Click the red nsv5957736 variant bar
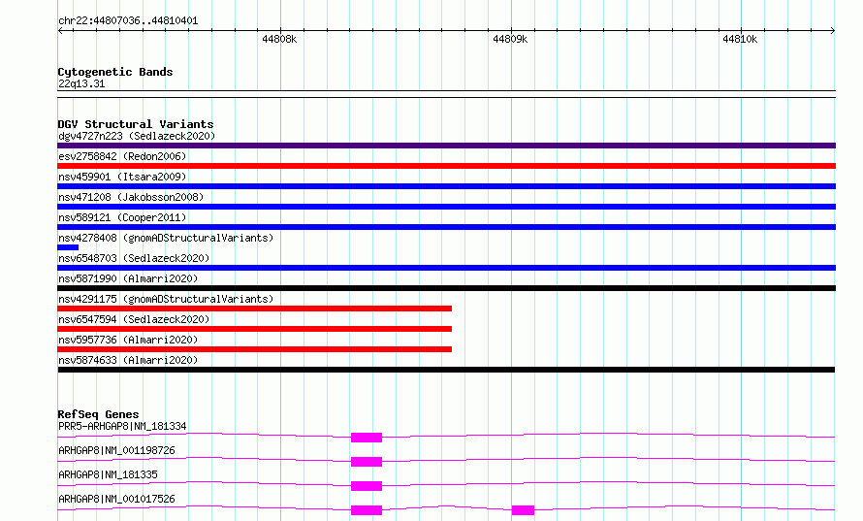The height and width of the screenshot is (521, 863). tap(254, 349)
